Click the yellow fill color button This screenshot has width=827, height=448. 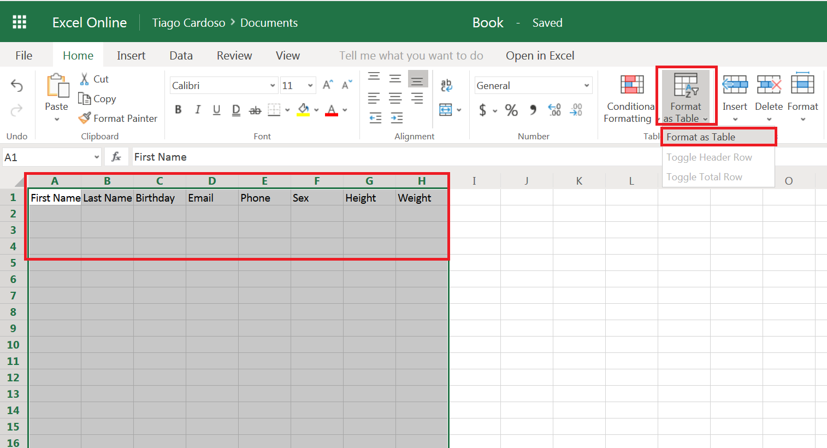[303, 110]
